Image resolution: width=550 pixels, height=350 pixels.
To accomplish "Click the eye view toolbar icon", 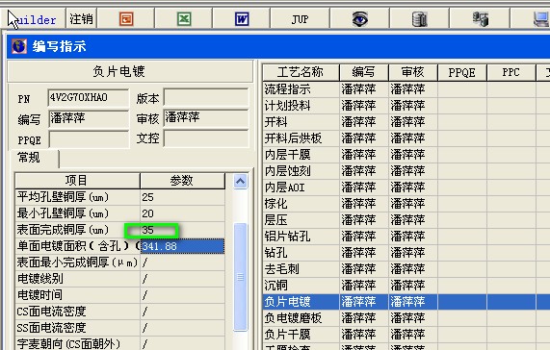I will click(360, 18).
